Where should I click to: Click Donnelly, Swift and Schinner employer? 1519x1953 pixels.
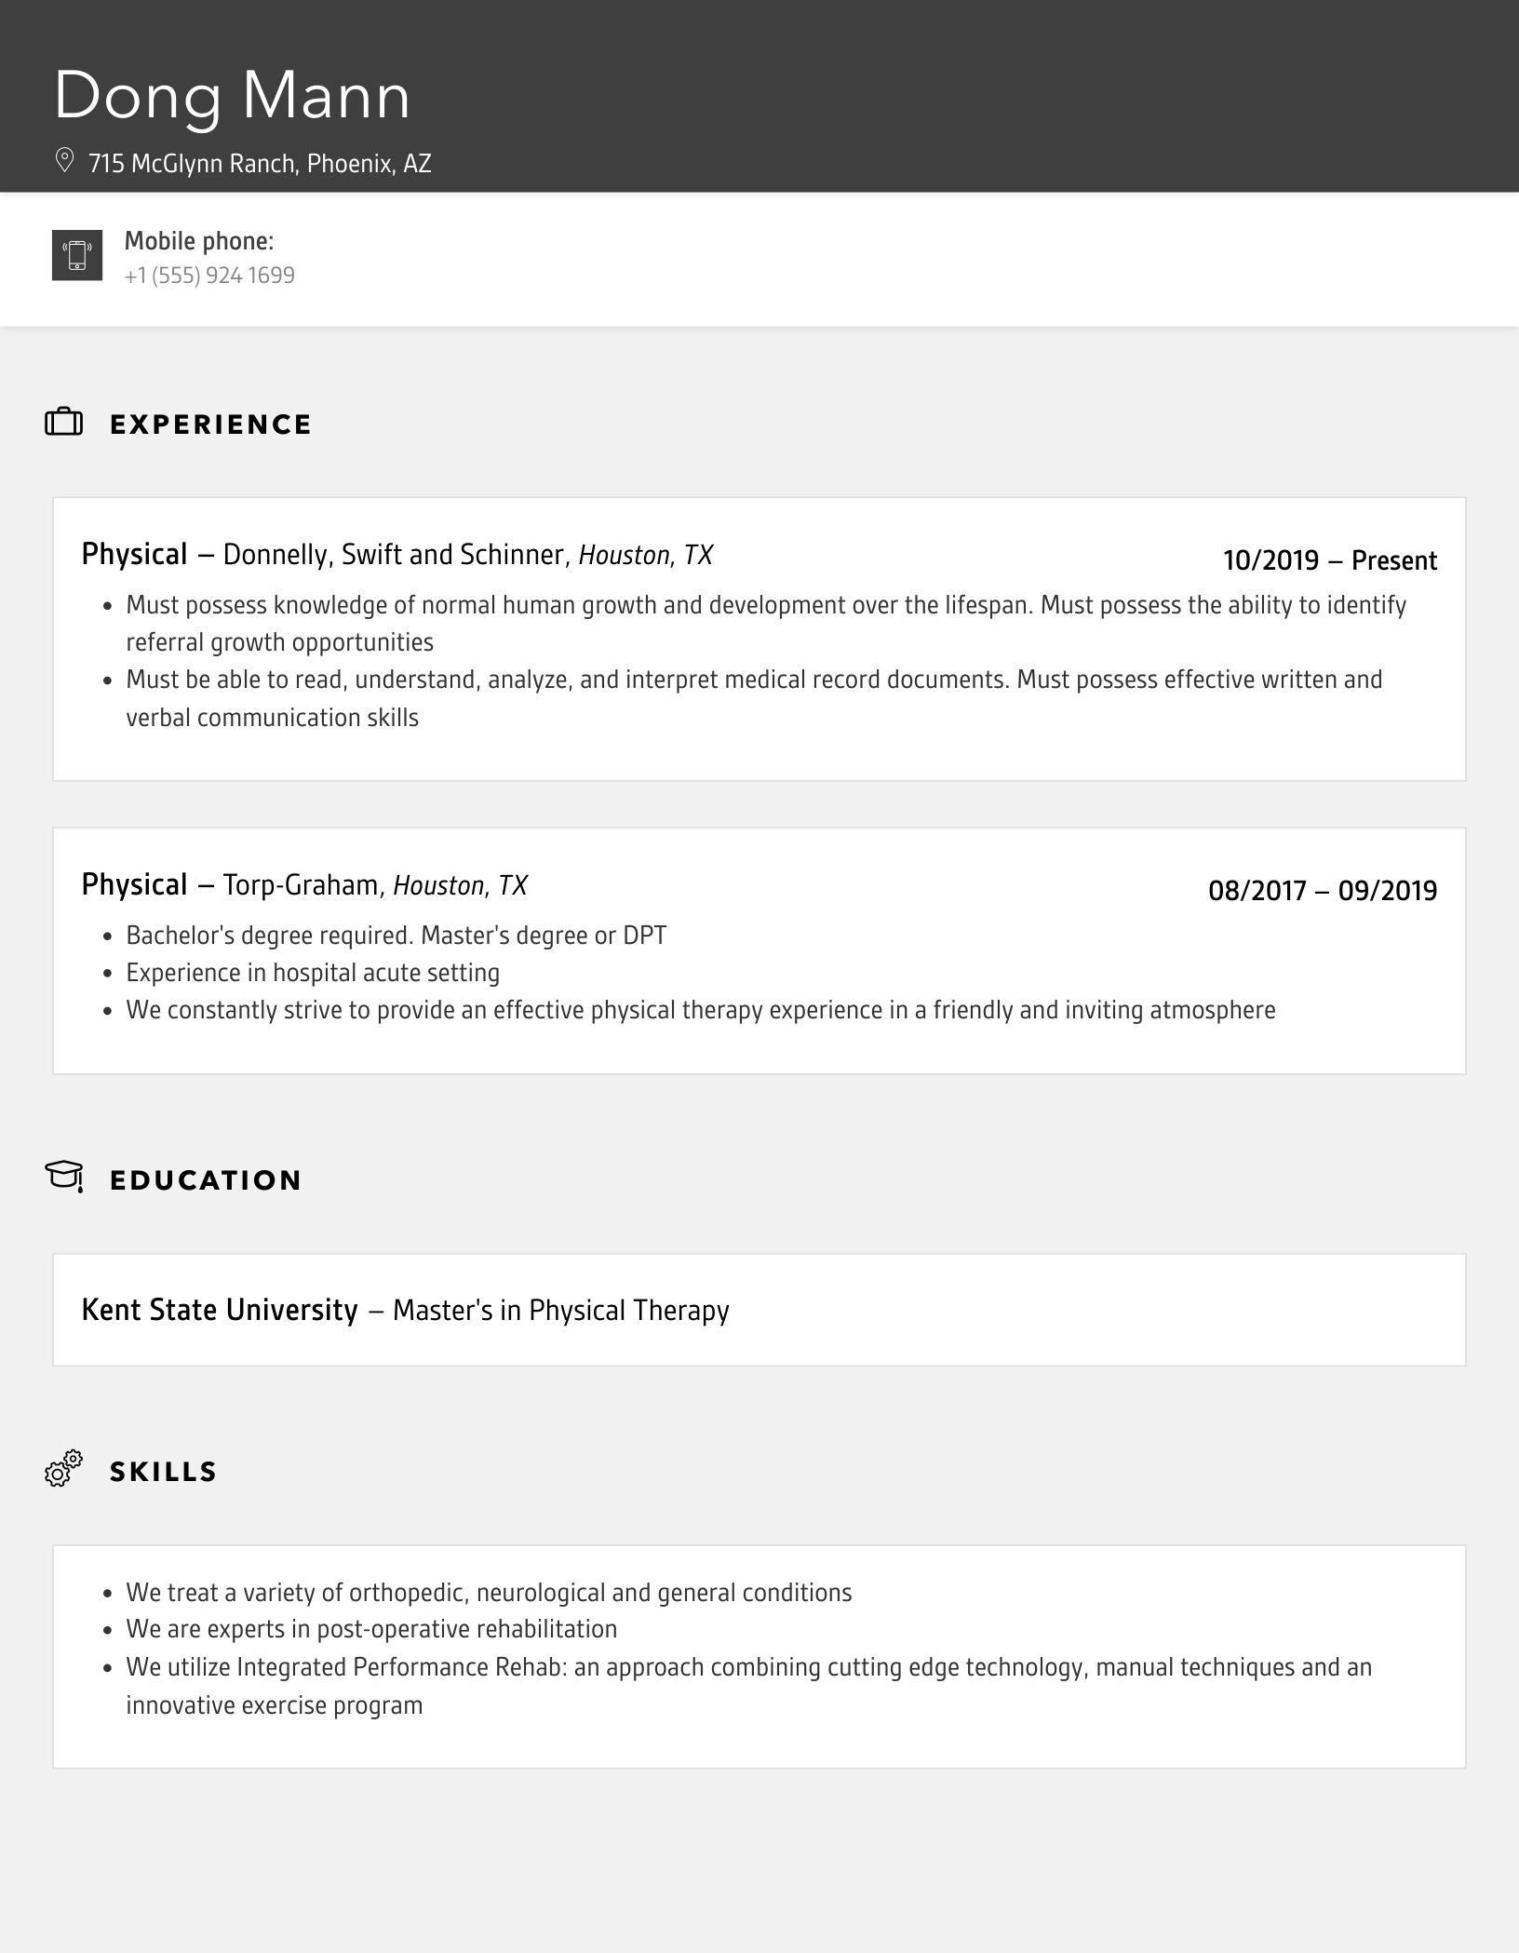click(x=394, y=555)
